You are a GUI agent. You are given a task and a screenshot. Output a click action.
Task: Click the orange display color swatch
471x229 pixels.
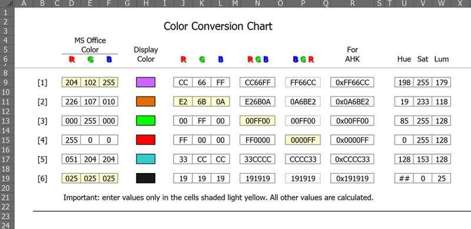tap(145, 102)
